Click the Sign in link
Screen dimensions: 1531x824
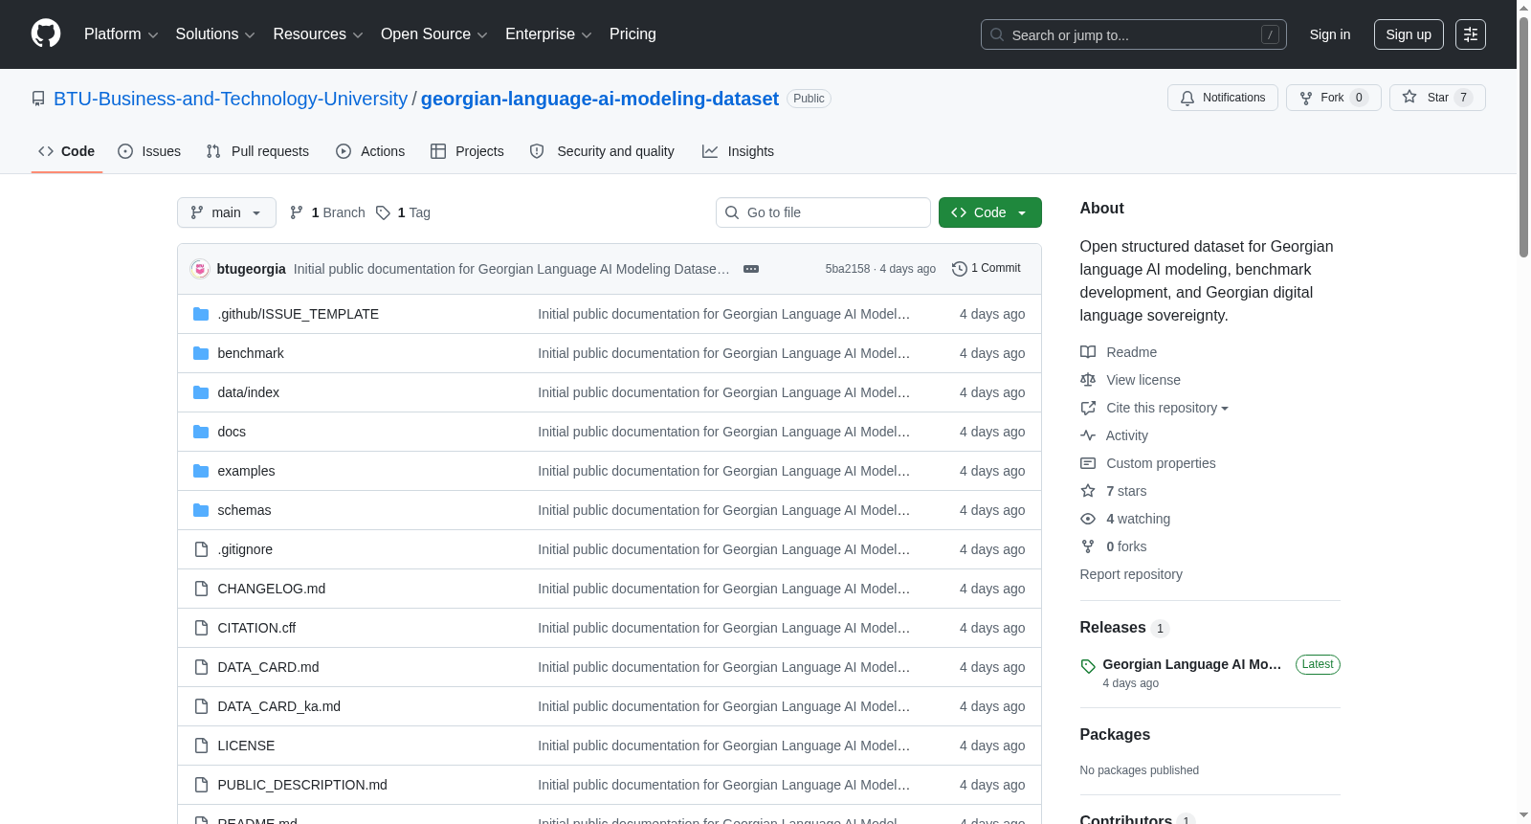pos(1330,34)
